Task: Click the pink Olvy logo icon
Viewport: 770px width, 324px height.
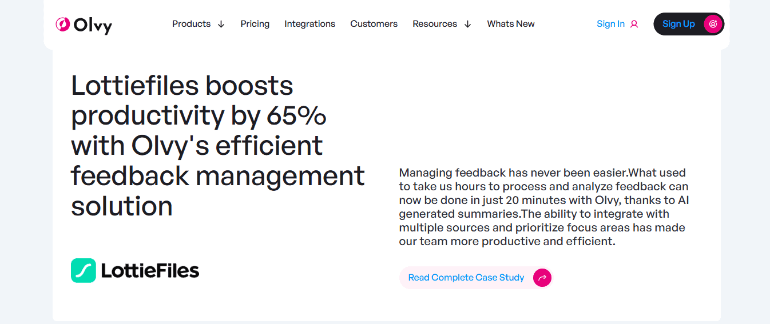Action: click(x=62, y=24)
